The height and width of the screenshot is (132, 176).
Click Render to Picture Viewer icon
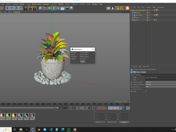point(30,8)
